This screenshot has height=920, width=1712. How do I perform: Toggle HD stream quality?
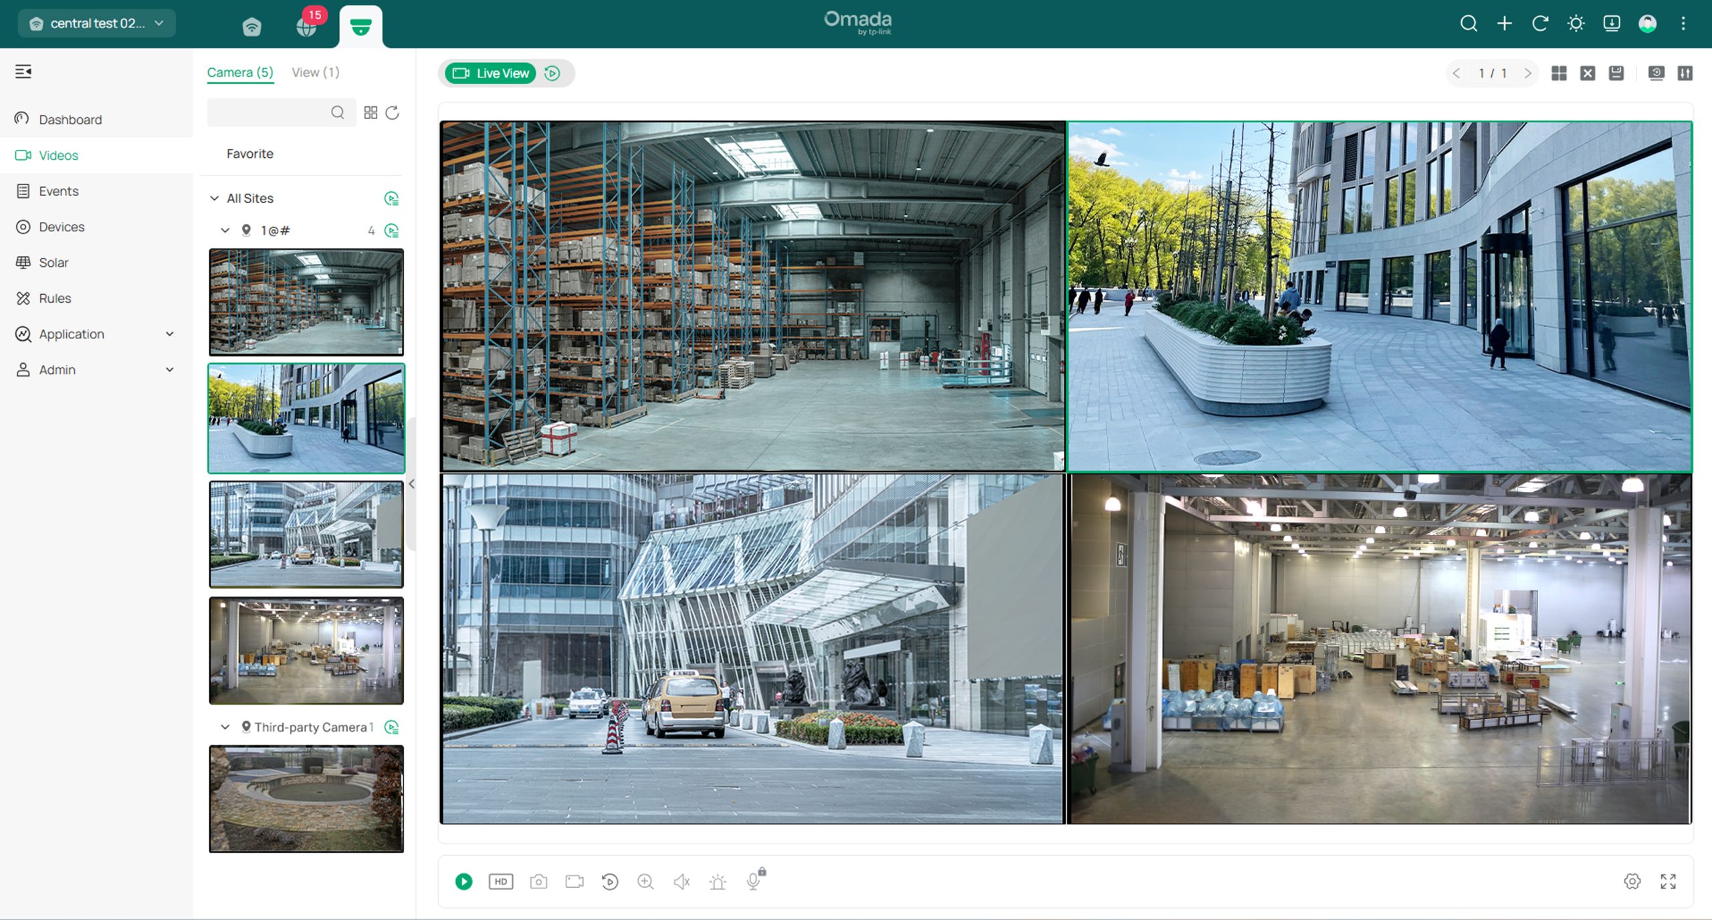click(x=501, y=882)
